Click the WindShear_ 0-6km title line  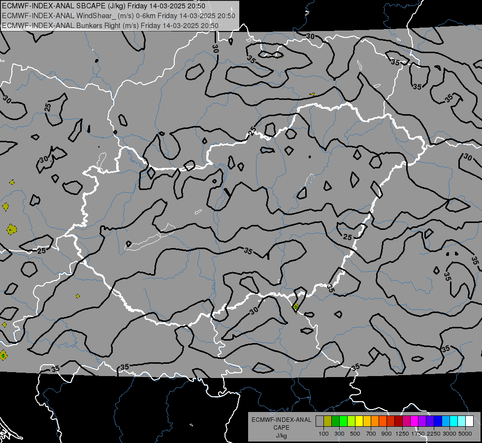(118, 16)
